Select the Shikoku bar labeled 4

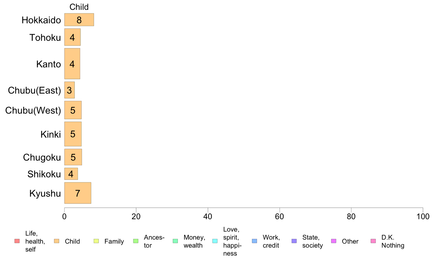[x=71, y=174]
